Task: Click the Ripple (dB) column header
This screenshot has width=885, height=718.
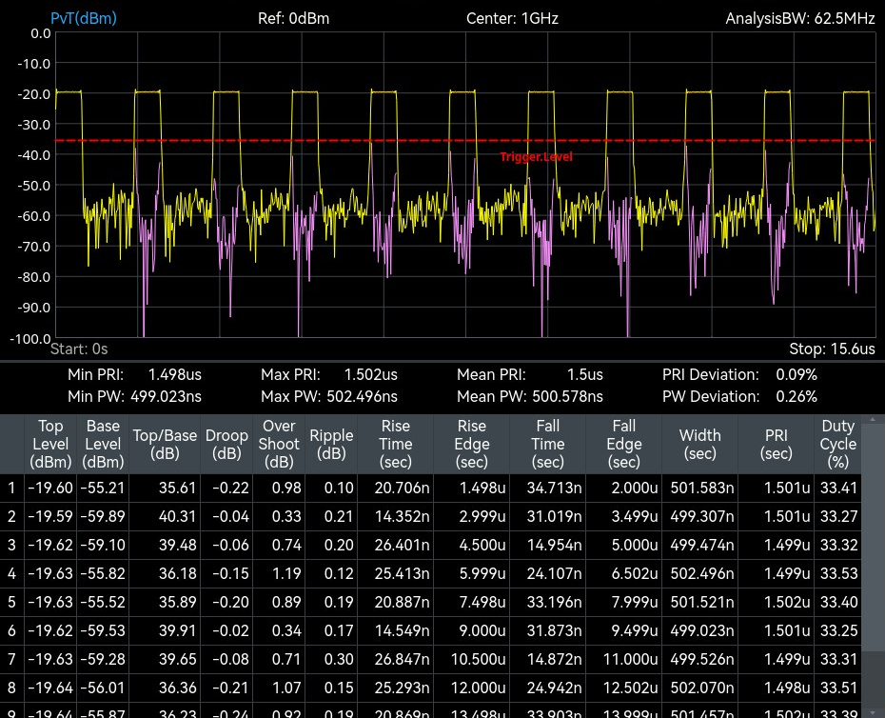Action: (331, 444)
